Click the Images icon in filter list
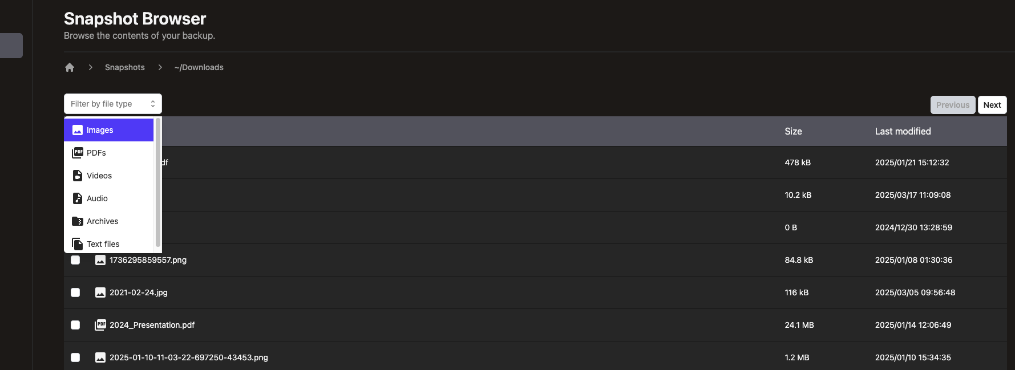 (78, 130)
